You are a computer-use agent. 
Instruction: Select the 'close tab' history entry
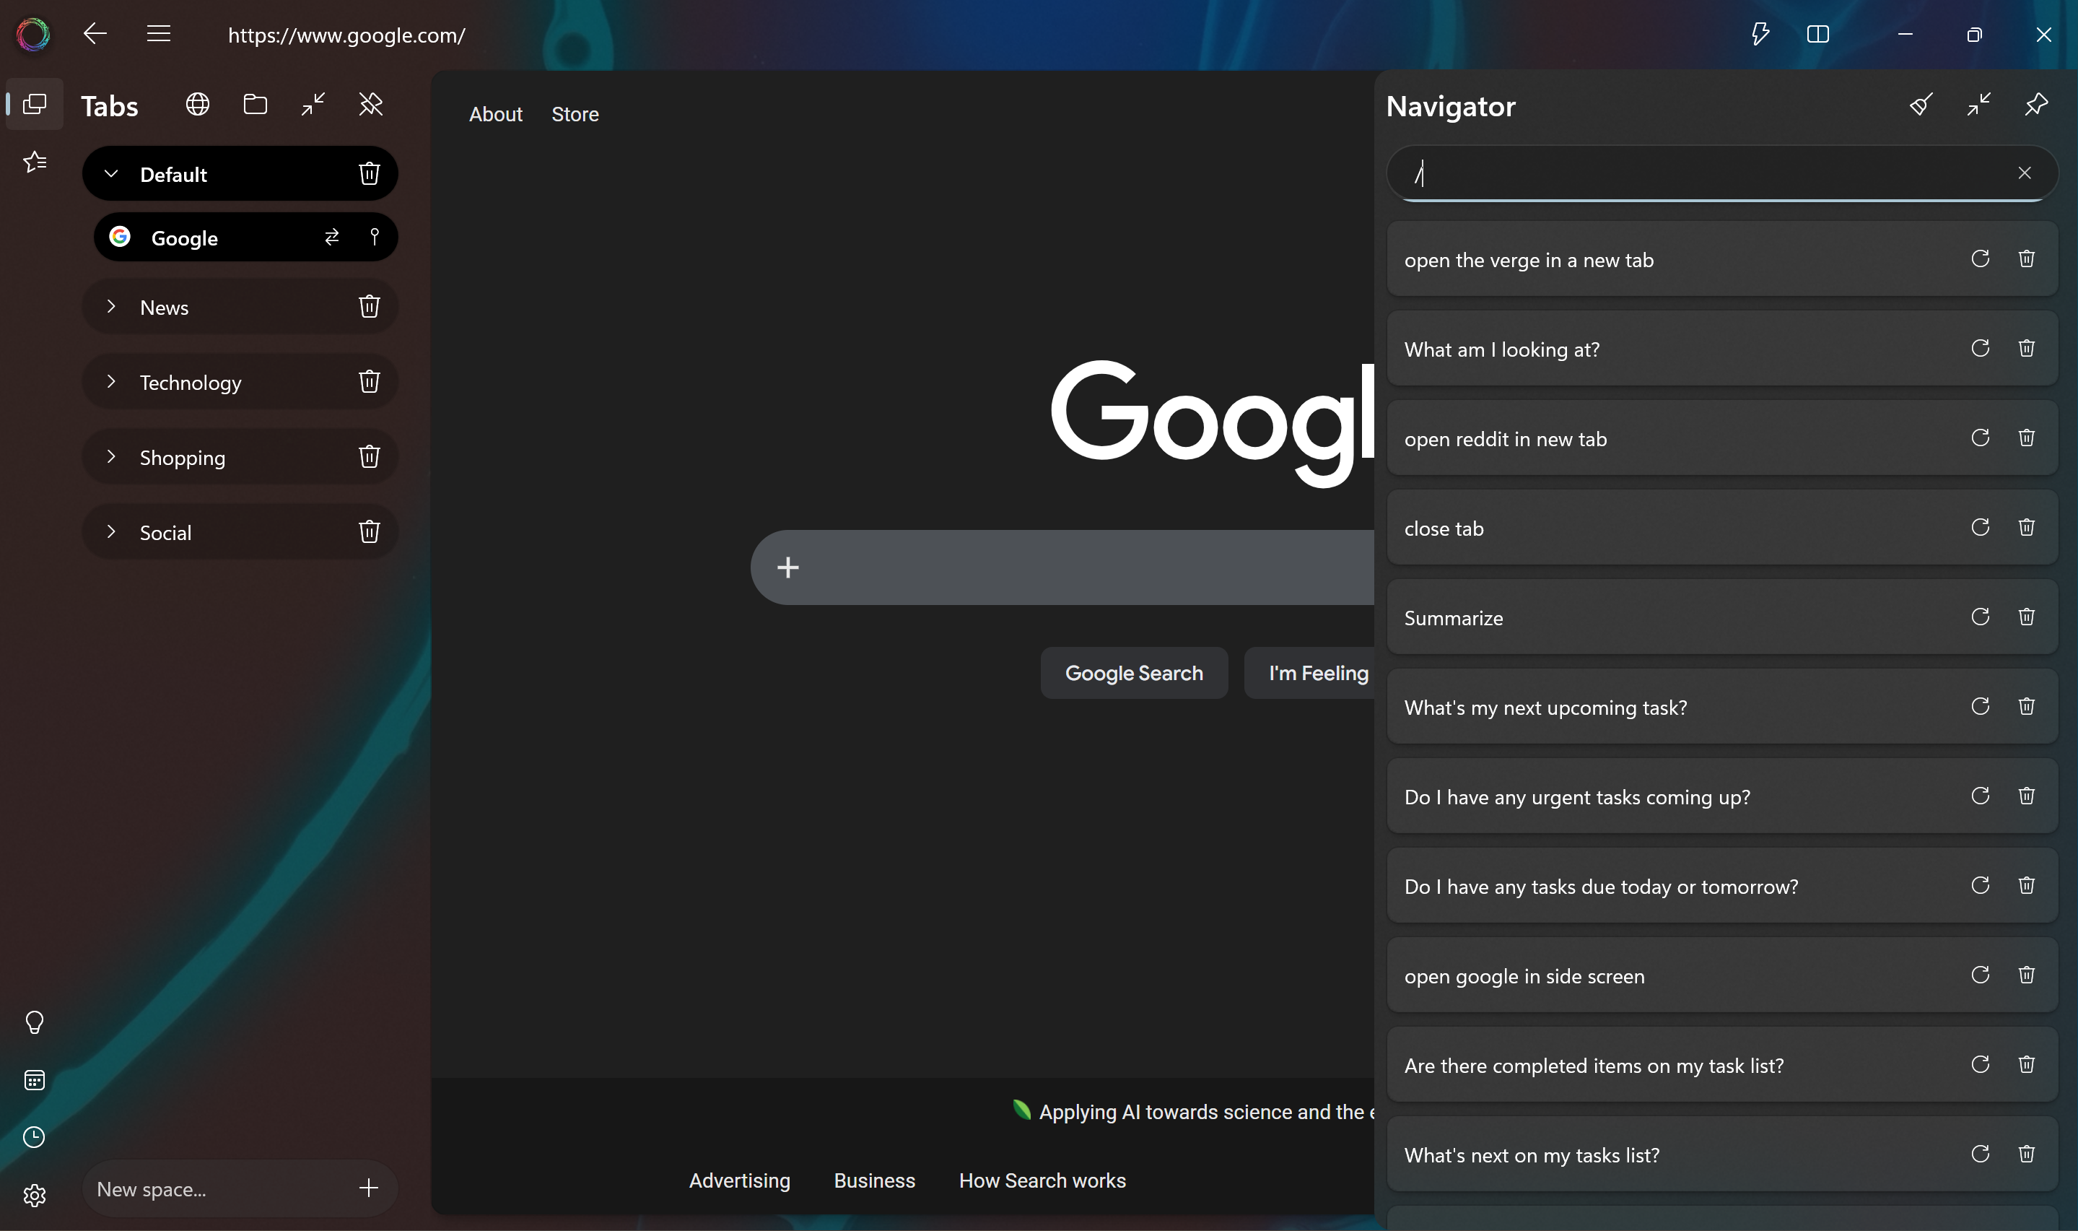pos(1722,528)
